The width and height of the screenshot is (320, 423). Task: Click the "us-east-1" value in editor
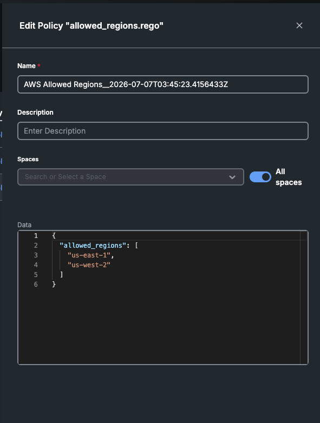click(89, 255)
